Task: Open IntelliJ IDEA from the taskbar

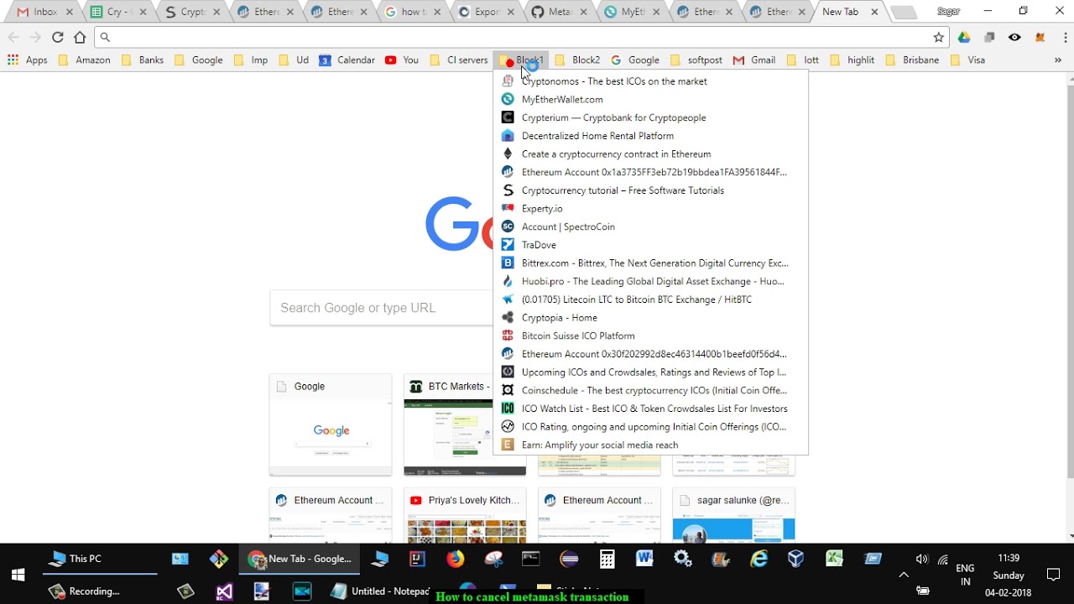Action: (417, 559)
